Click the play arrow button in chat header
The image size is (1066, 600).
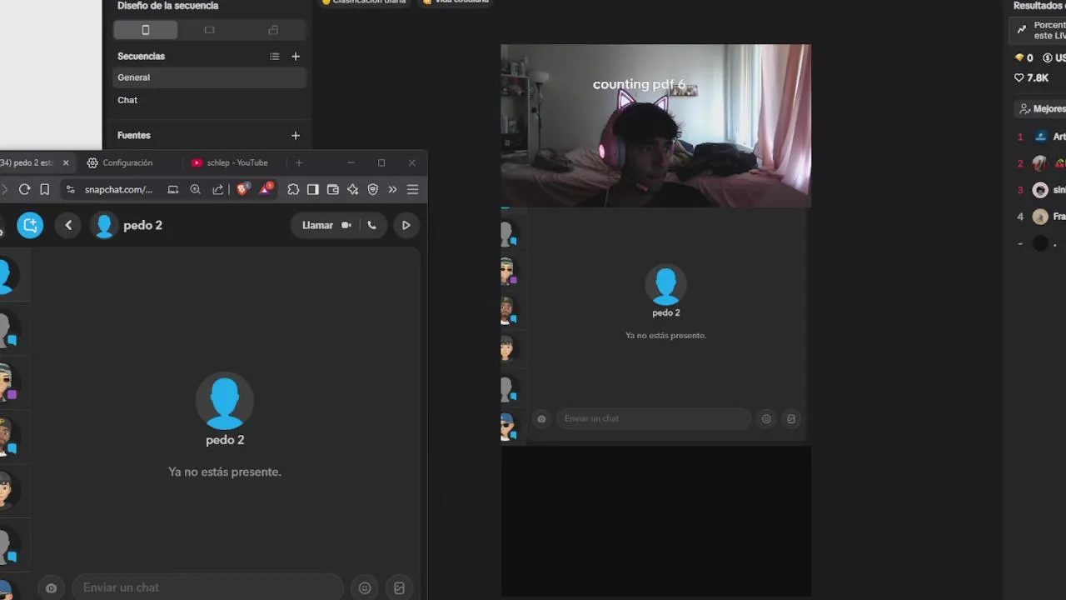point(406,225)
